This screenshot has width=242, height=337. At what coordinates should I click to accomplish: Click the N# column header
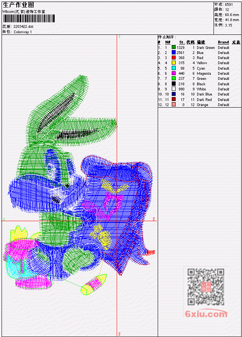[167, 42]
